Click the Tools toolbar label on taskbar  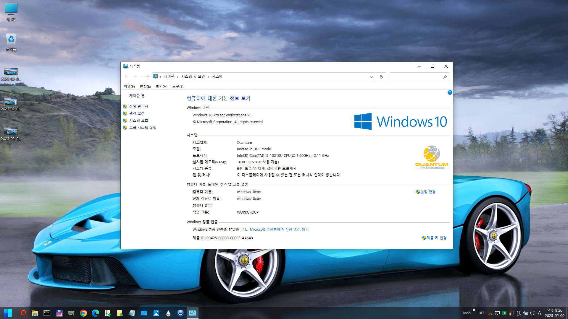coord(466,313)
